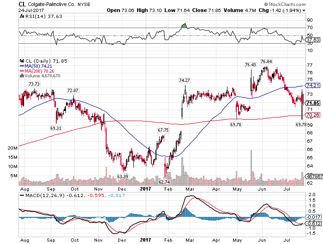Click the 24-Jul-2017 date text

tap(31, 10)
